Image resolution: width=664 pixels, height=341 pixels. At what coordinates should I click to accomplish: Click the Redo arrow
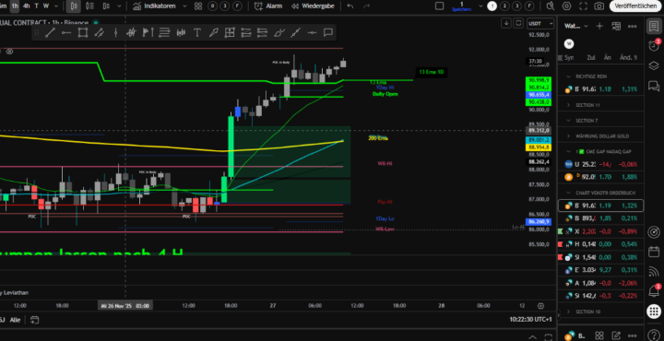(x=367, y=6)
